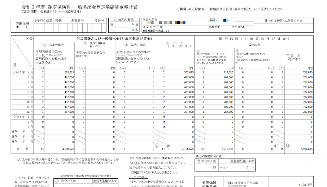Viewport: 327px width, 187px height.
Task: Click the ② 役員で労働者扱いの人 column header
Action: tap(95, 45)
